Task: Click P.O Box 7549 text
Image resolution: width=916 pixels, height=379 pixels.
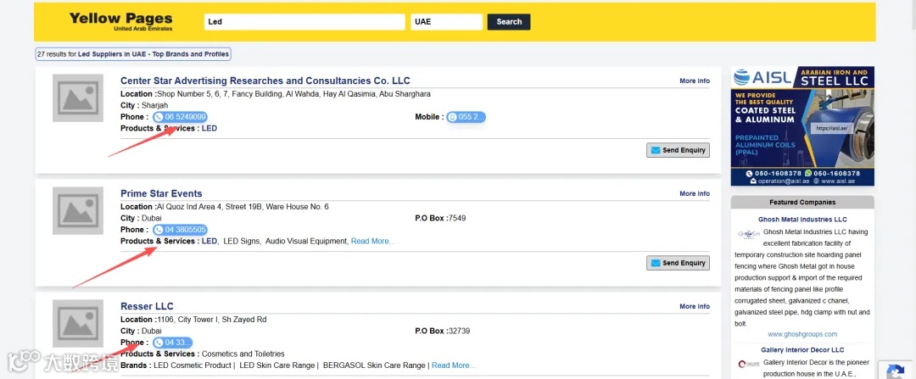Action: (x=440, y=219)
